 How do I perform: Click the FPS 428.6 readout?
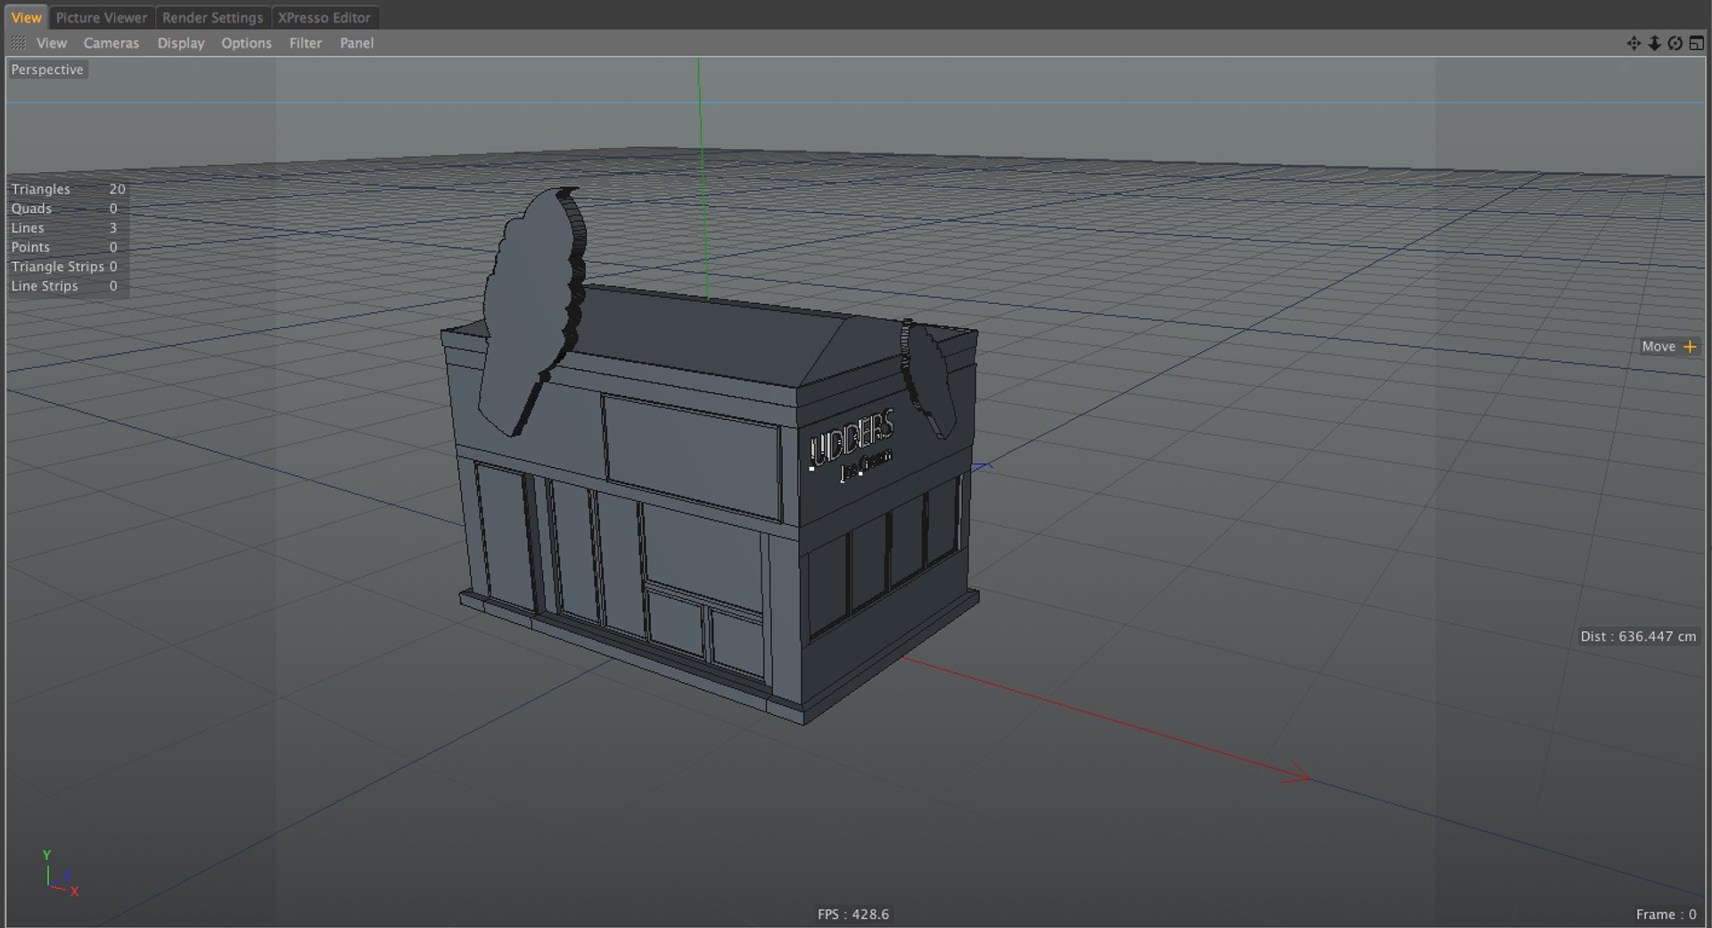pos(852,915)
